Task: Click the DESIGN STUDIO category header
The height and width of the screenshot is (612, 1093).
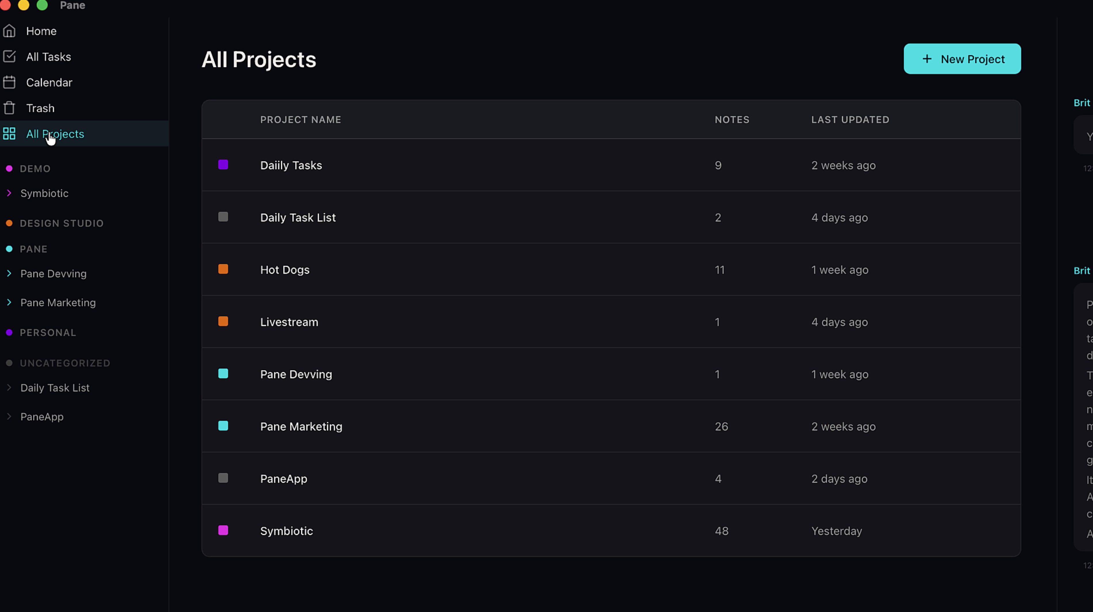Action: pyautogui.click(x=61, y=223)
